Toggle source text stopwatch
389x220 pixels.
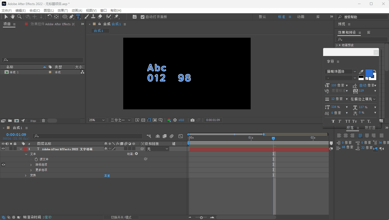(x=36, y=159)
